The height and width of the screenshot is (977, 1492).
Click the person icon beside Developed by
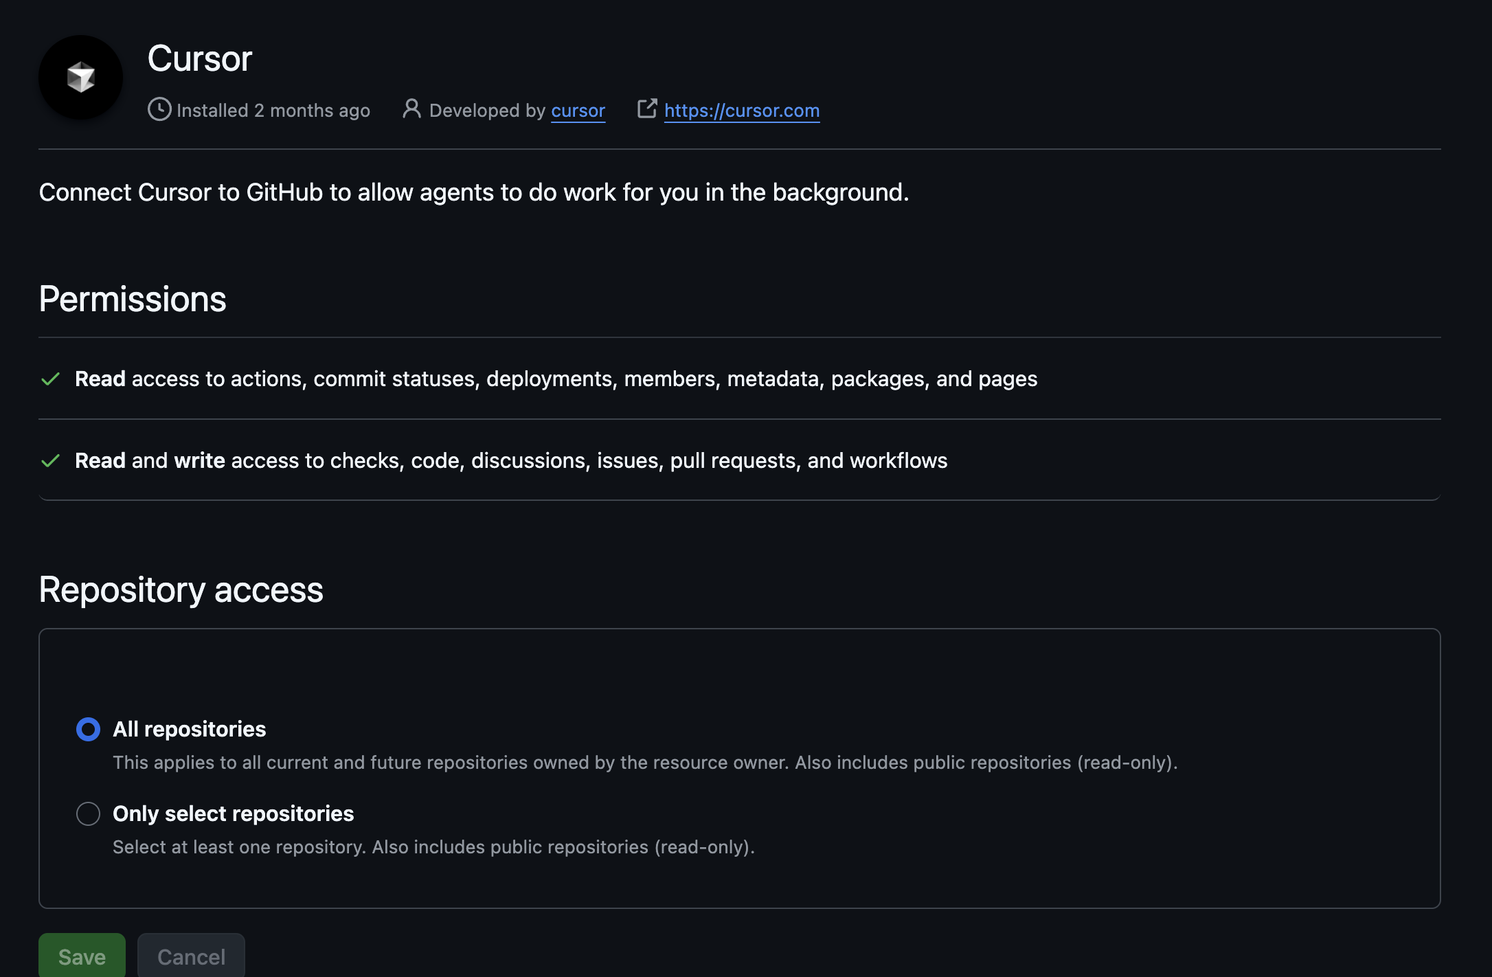pos(411,109)
